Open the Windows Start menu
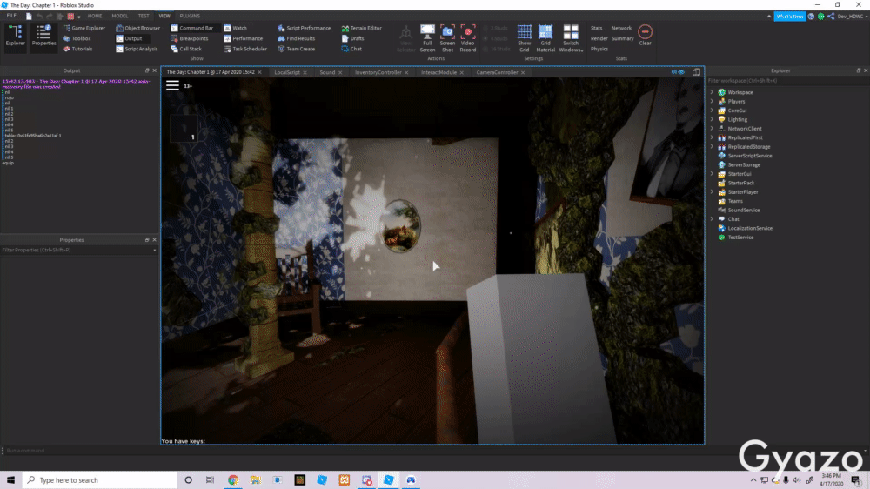Image resolution: width=870 pixels, height=489 pixels. click(x=10, y=480)
